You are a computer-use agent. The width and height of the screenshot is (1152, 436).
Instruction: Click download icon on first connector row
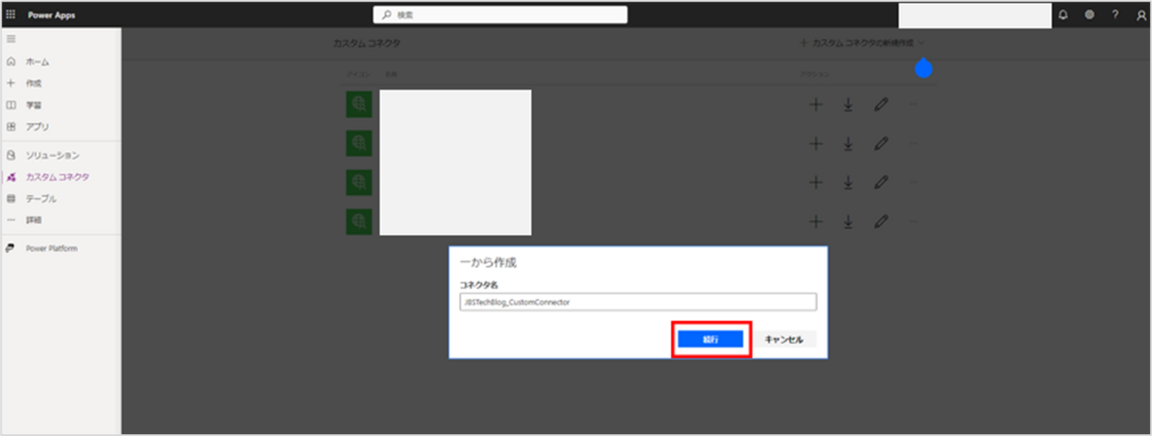click(849, 105)
